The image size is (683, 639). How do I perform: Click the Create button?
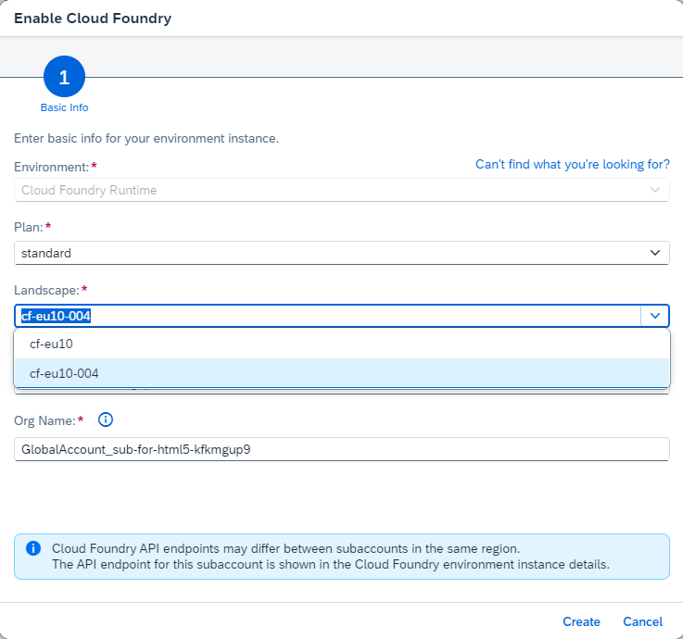(581, 621)
